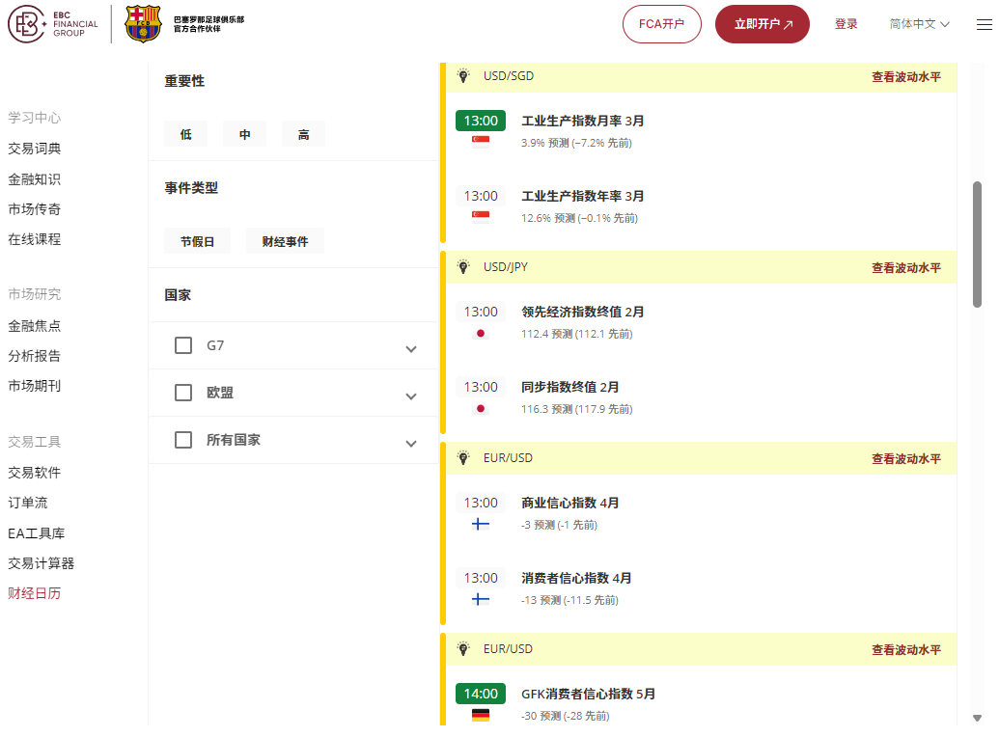
Task: Click German flag under GFK消费者信心指数
Action: coord(481,716)
